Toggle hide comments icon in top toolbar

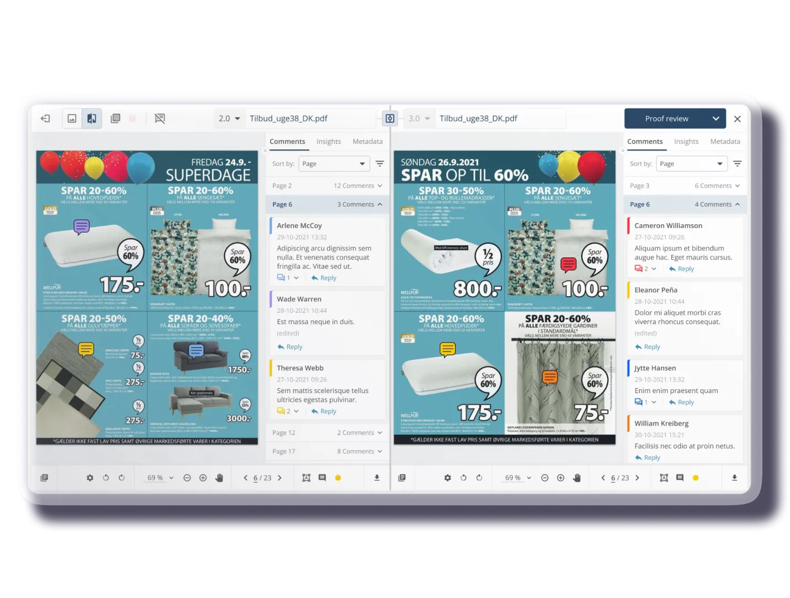point(160,118)
